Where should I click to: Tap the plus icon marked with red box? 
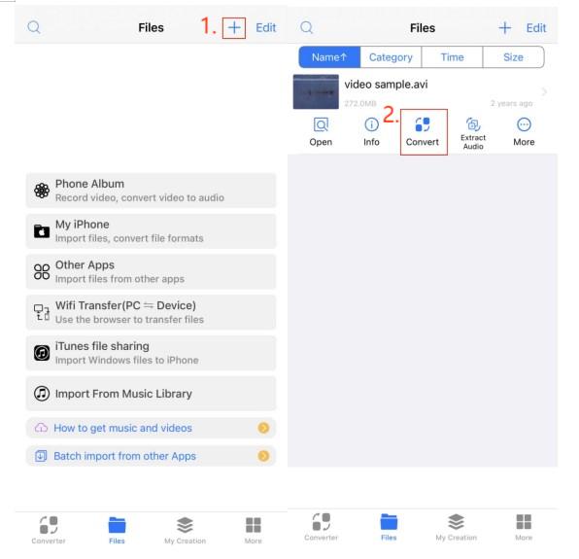234,28
